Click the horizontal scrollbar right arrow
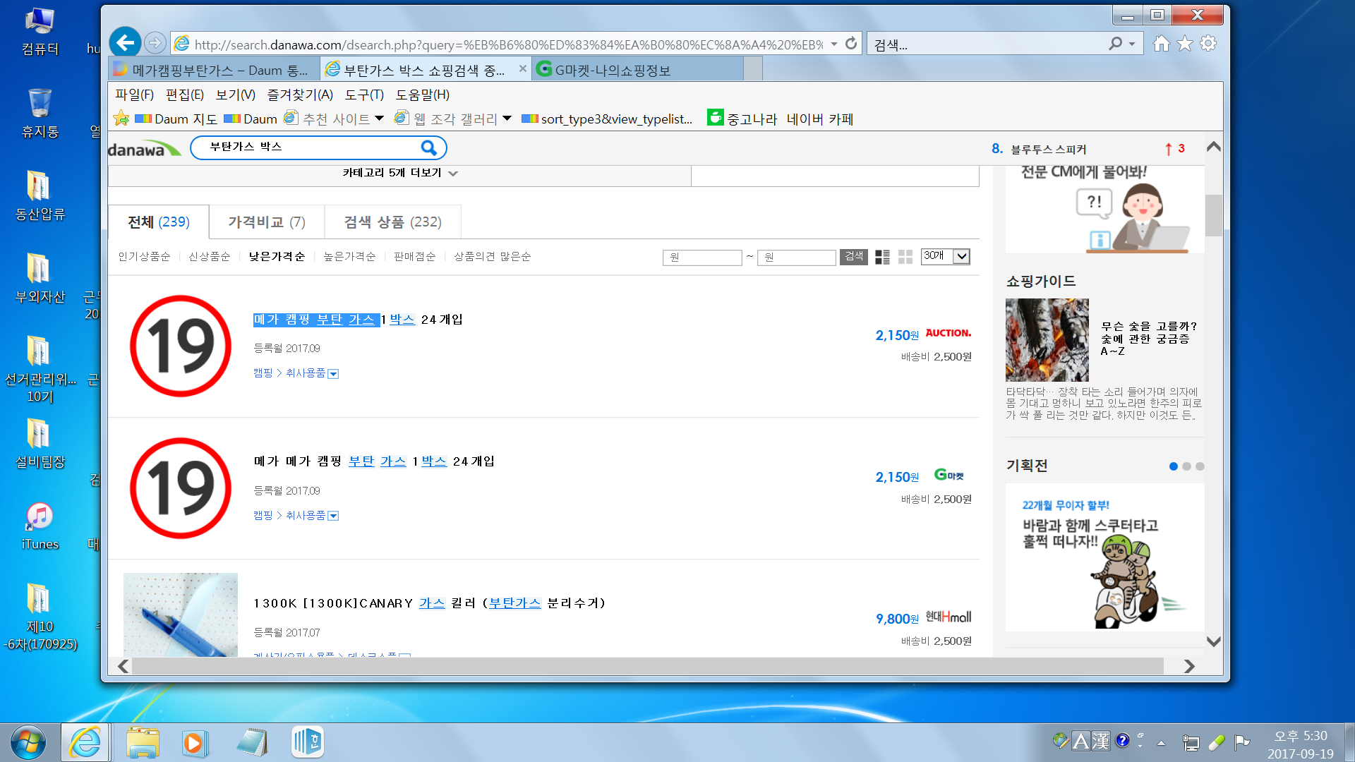 coord(1189,666)
